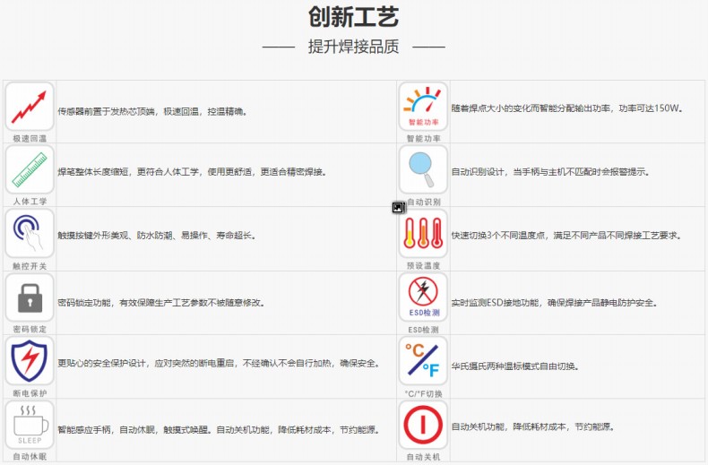The width and height of the screenshot is (708, 465).
Task: Click the 智能功率 gauge icon
Action: (423, 107)
